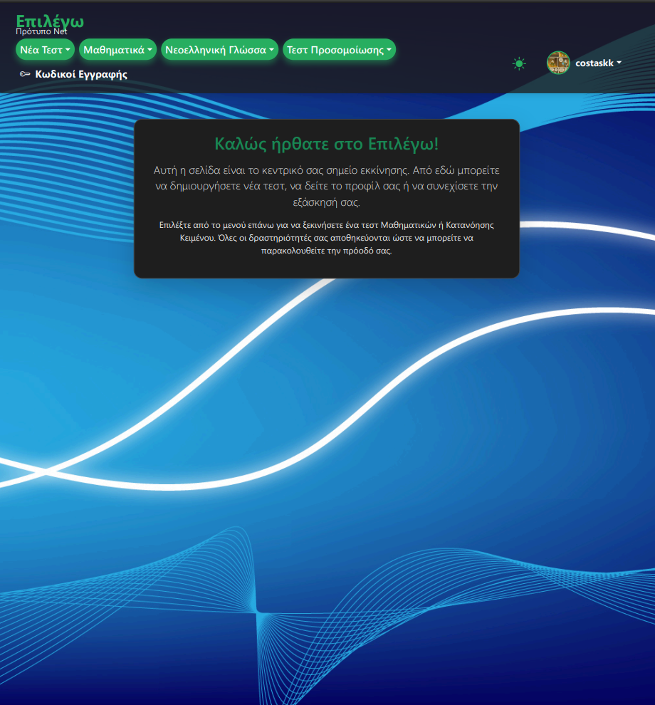This screenshot has height=705, width=655.
Task: Click the costaskk username text
Action: click(x=594, y=63)
